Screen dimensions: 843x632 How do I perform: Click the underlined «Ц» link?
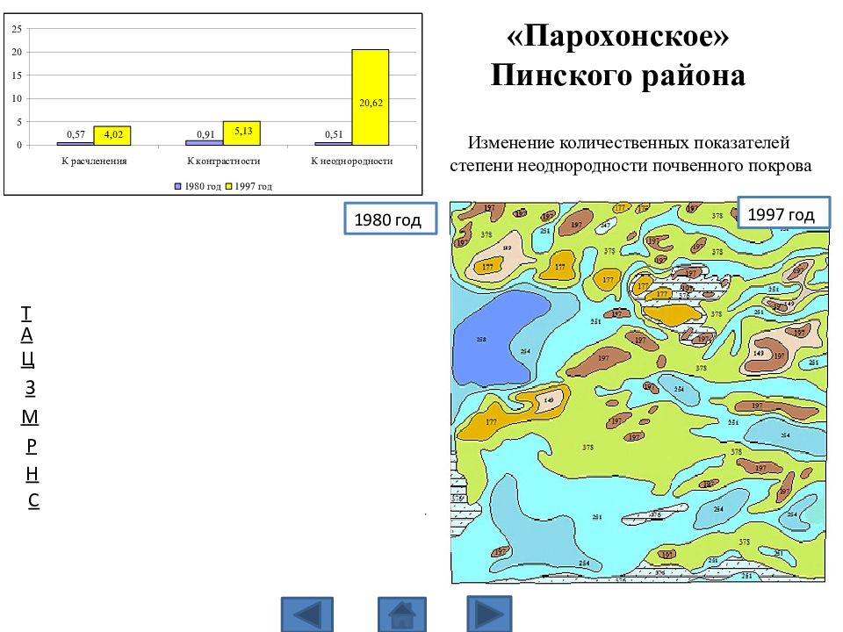click(28, 358)
